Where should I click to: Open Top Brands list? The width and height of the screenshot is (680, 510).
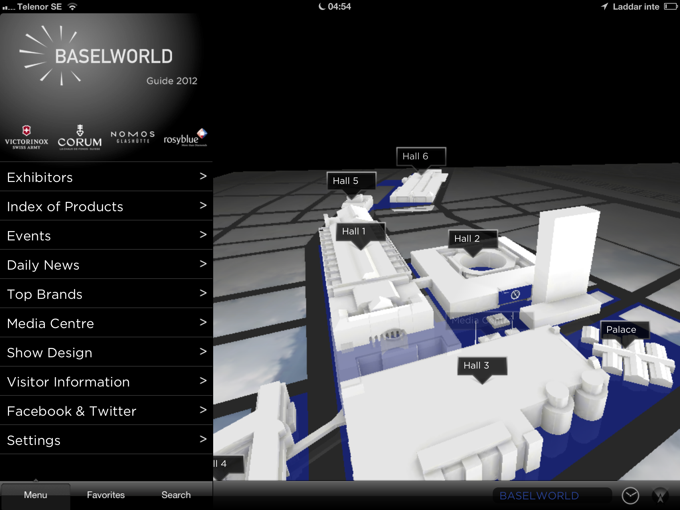pyautogui.click(x=106, y=294)
